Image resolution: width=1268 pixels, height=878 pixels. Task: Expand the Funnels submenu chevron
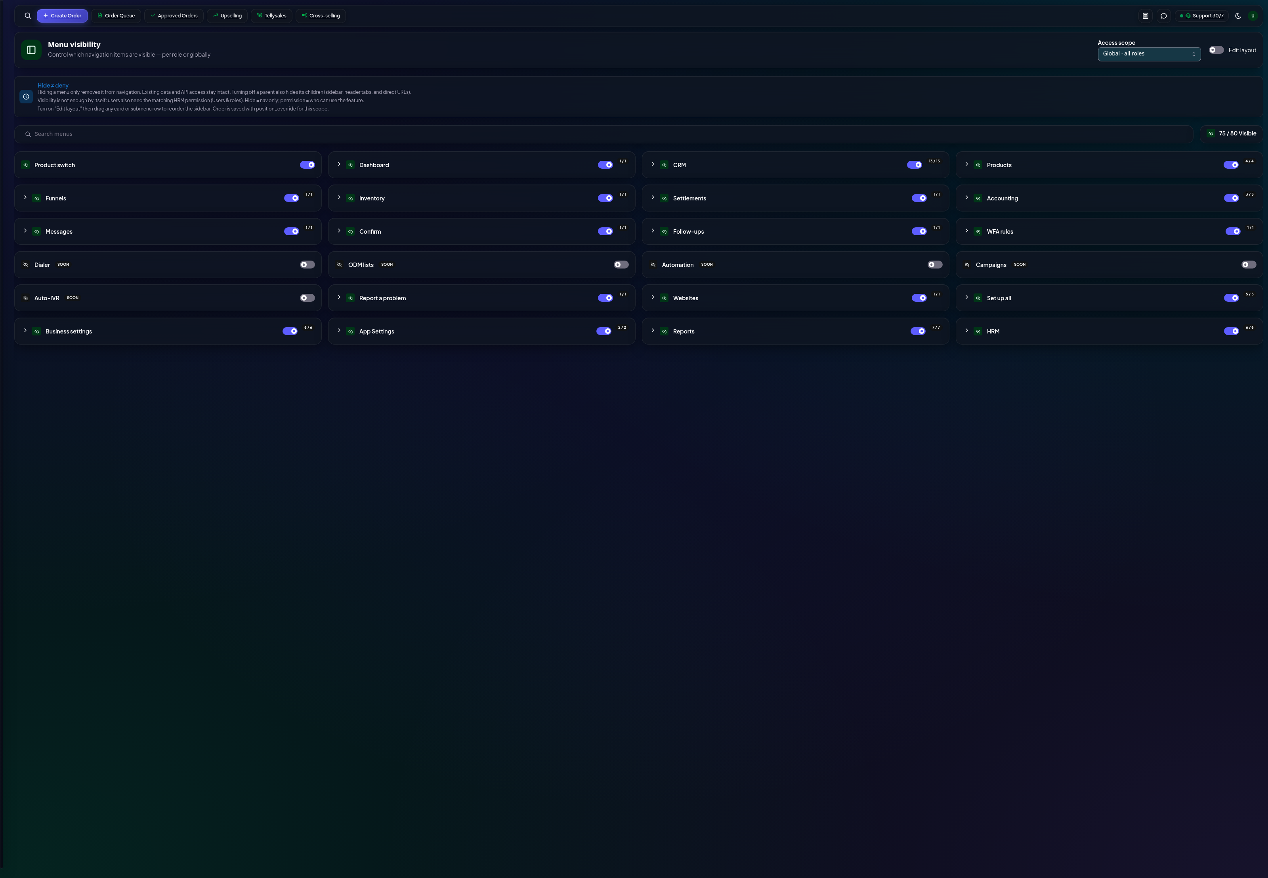pyautogui.click(x=25, y=198)
